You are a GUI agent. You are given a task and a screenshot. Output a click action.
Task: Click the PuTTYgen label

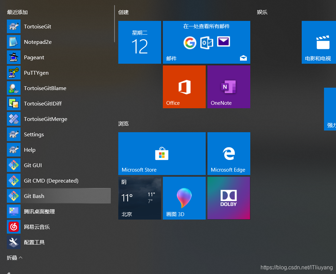coord(36,73)
